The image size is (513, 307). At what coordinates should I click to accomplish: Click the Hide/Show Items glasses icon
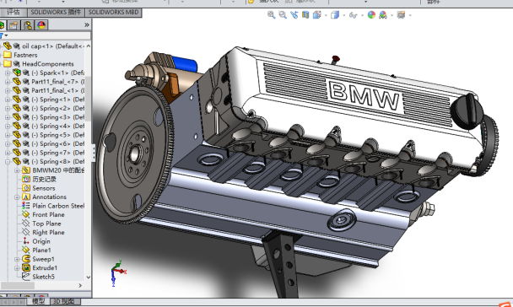(353, 15)
